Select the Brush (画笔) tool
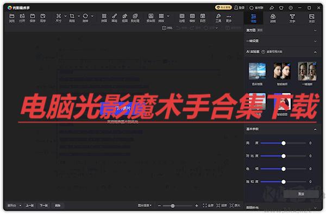The width and height of the screenshot is (326, 214). pos(115,18)
